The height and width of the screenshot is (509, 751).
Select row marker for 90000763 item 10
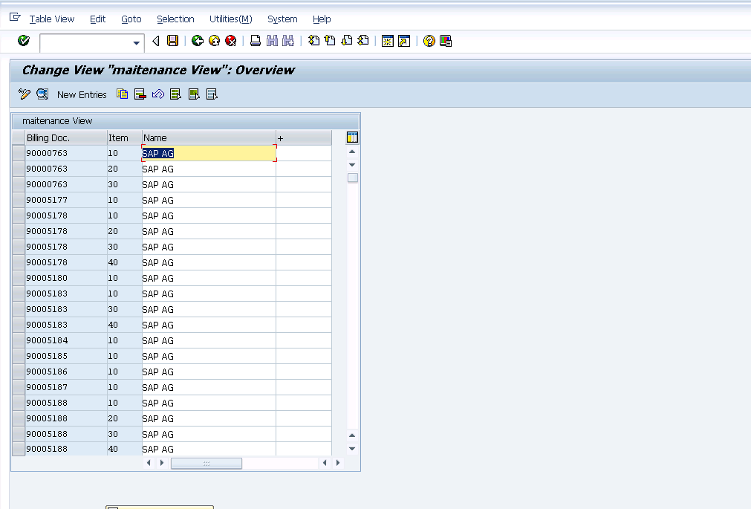19,153
